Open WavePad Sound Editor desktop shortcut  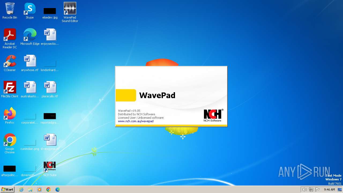click(70, 12)
